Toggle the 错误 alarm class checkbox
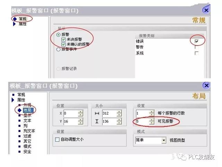Screen dimensions: 222x167 pos(197,41)
